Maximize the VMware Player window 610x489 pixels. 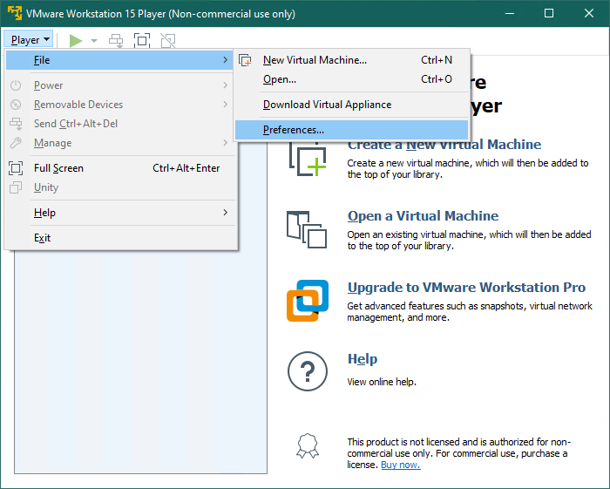549,14
